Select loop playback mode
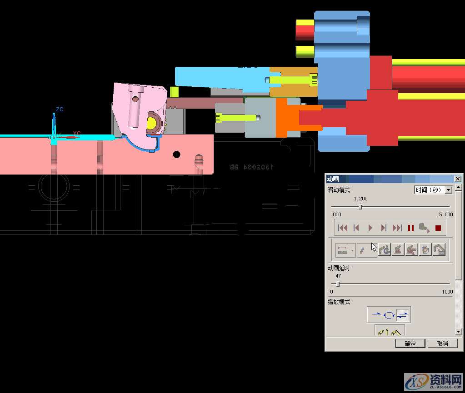Image resolution: width=465 pixels, height=393 pixels. (390, 314)
